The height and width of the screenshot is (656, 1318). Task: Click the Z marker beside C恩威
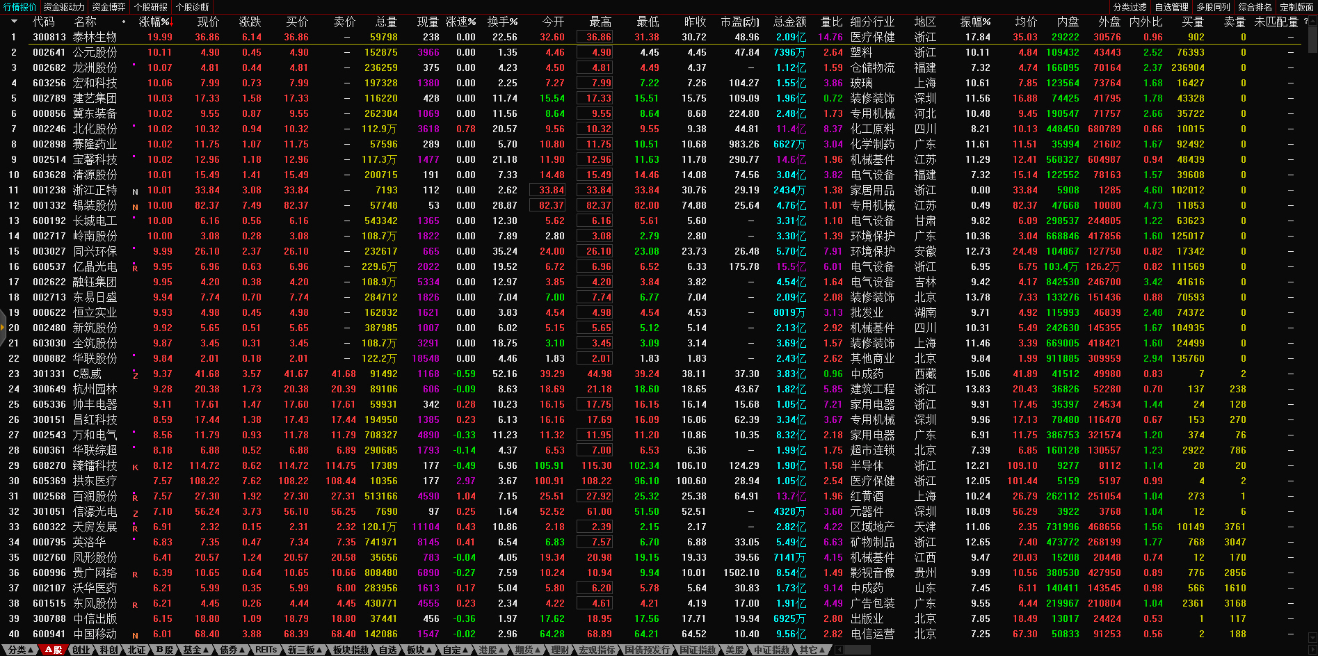tap(135, 375)
